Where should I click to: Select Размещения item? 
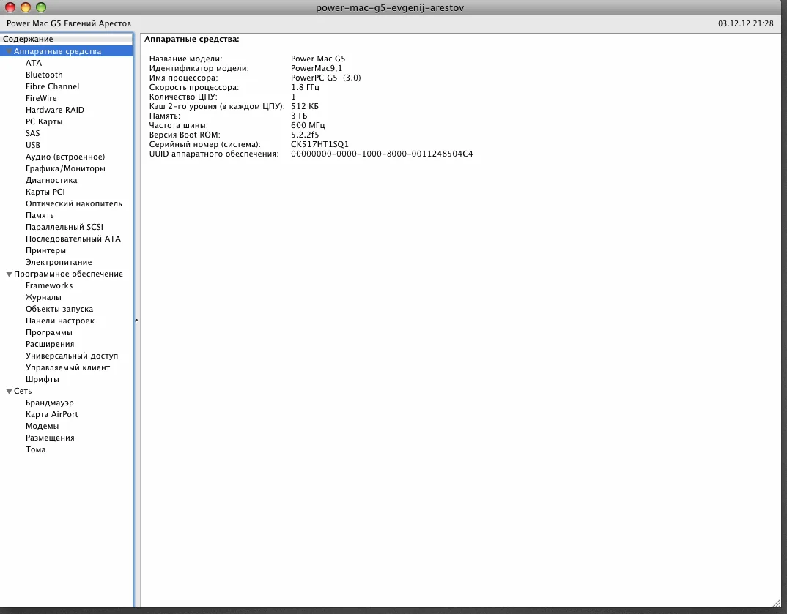[x=50, y=438]
